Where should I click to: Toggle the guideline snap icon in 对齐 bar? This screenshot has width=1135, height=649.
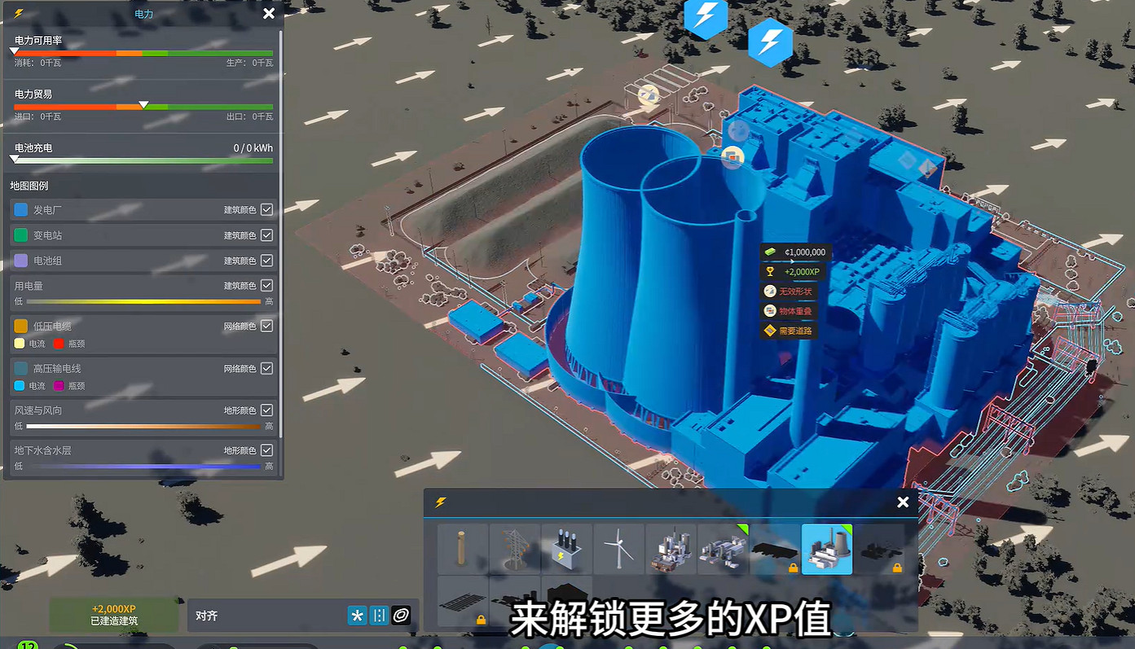tap(379, 616)
